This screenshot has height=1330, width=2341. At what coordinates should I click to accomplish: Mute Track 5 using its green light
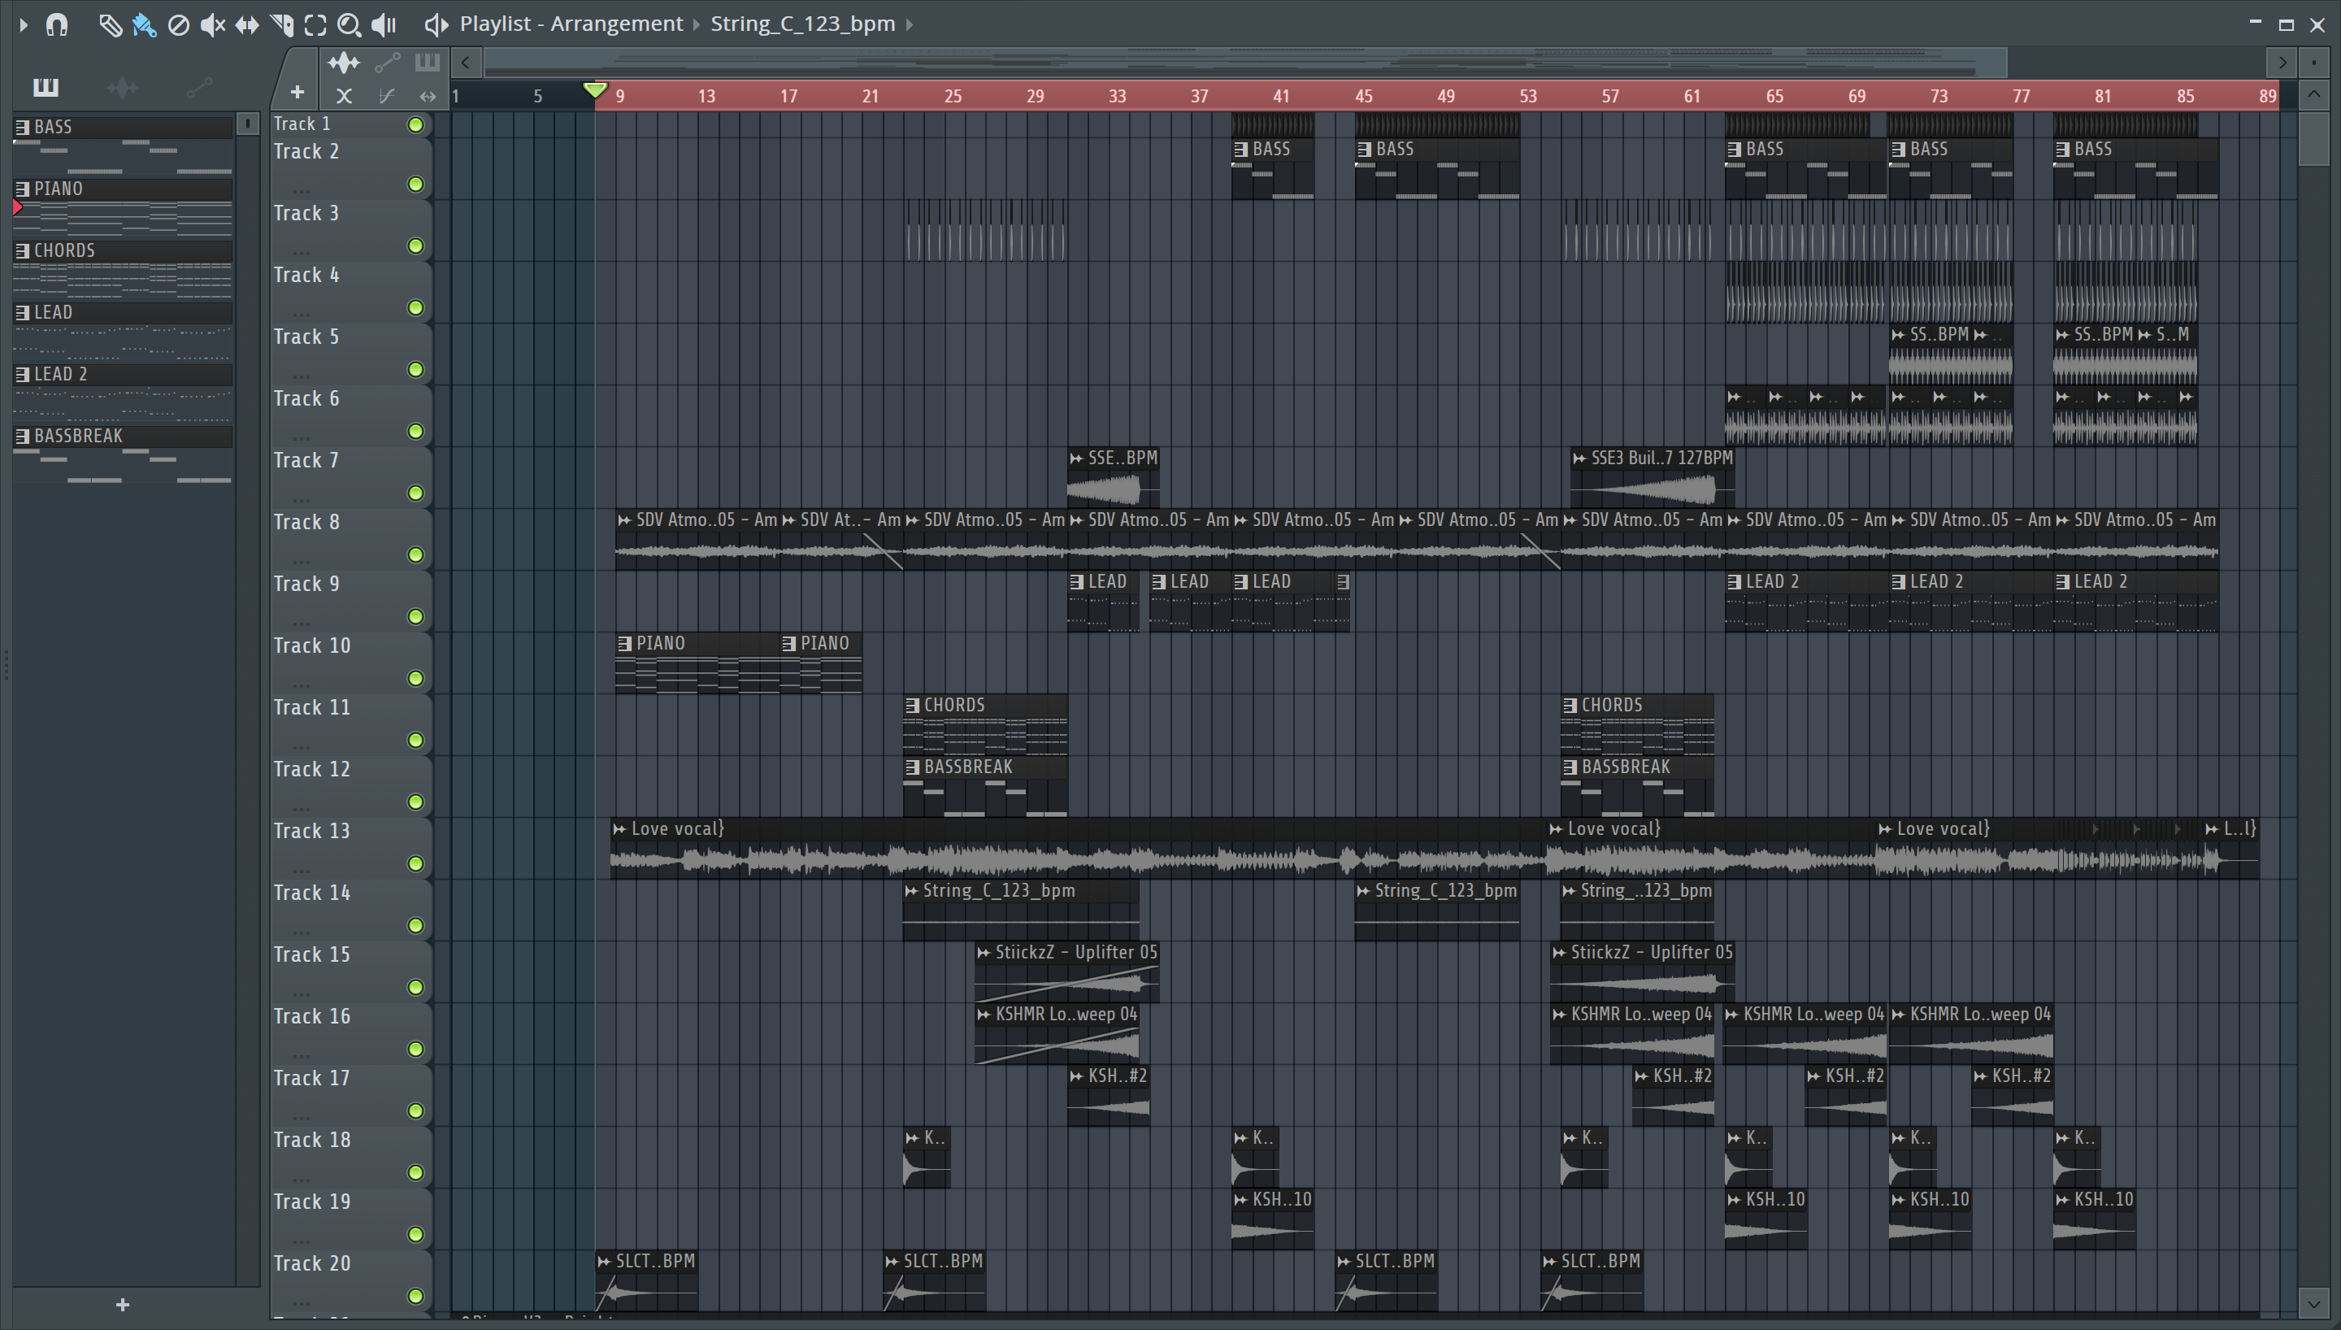[415, 370]
